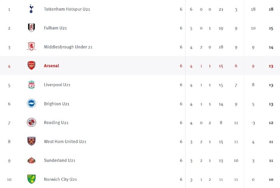Open the Liverpool U21 crest

(x=32, y=85)
